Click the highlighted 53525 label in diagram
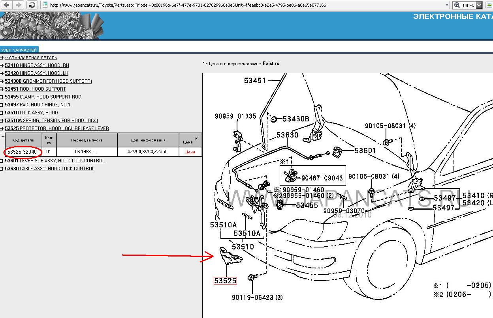This screenshot has width=493, height=318. (225, 281)
